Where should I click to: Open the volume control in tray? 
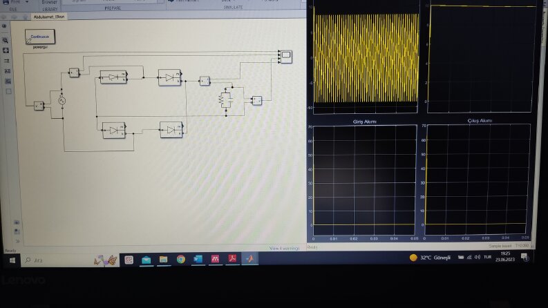[x=478, y=257]
